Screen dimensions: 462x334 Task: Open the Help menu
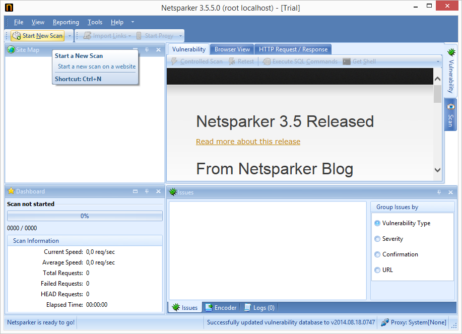(117, 22)
